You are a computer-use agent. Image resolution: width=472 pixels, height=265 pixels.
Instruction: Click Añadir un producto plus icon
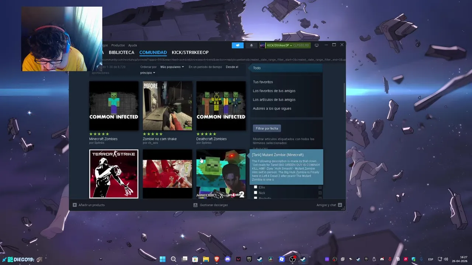point(75,205)
